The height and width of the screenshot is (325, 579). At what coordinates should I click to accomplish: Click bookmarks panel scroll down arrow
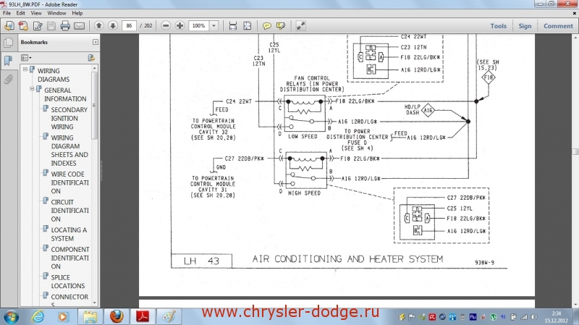pyautogui.click(x=95, y=303)
